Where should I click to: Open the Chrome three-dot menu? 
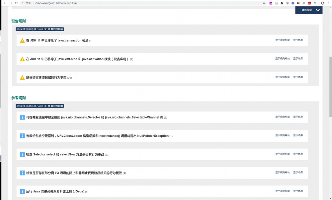tap(328, 3)
